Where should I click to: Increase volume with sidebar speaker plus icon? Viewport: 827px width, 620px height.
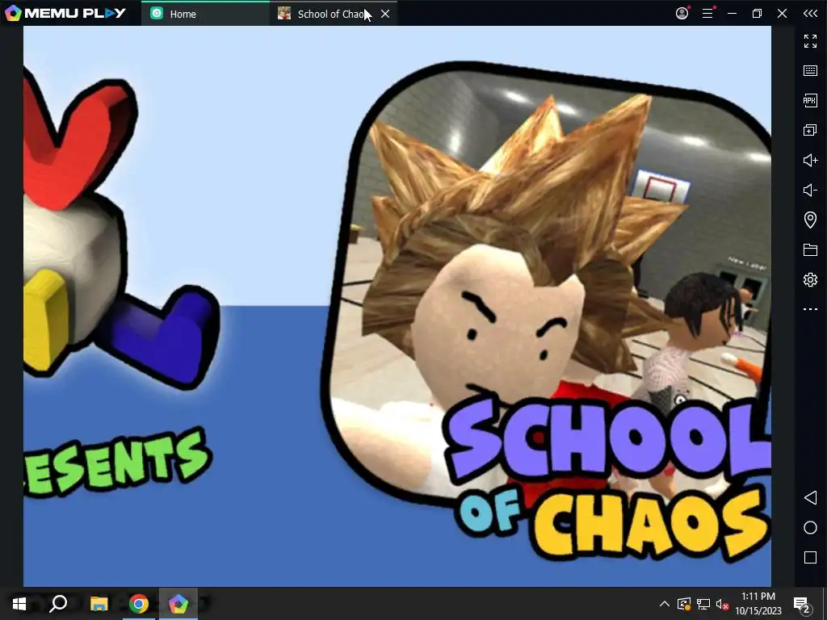point(810,161)
